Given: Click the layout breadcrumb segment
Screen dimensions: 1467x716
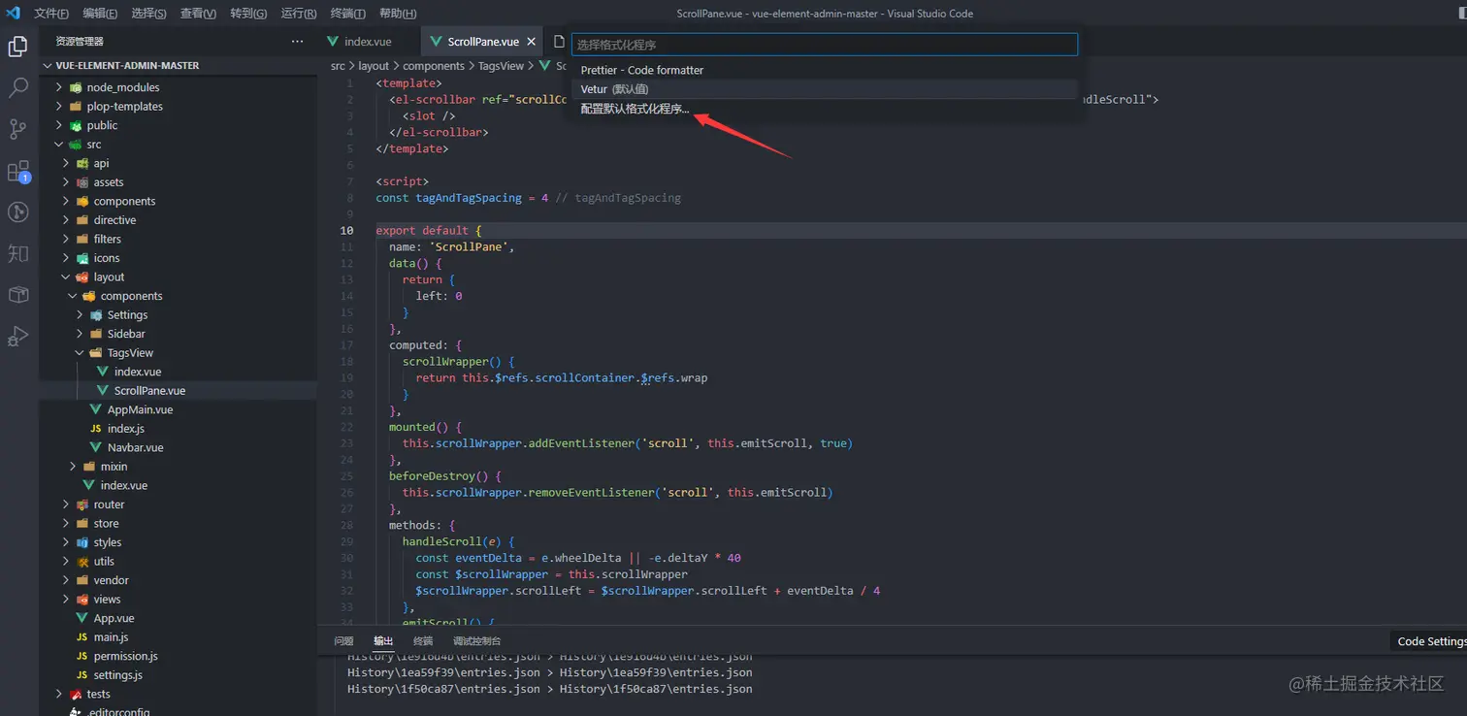Looking at the screenshot, I should tap(374, 66).
